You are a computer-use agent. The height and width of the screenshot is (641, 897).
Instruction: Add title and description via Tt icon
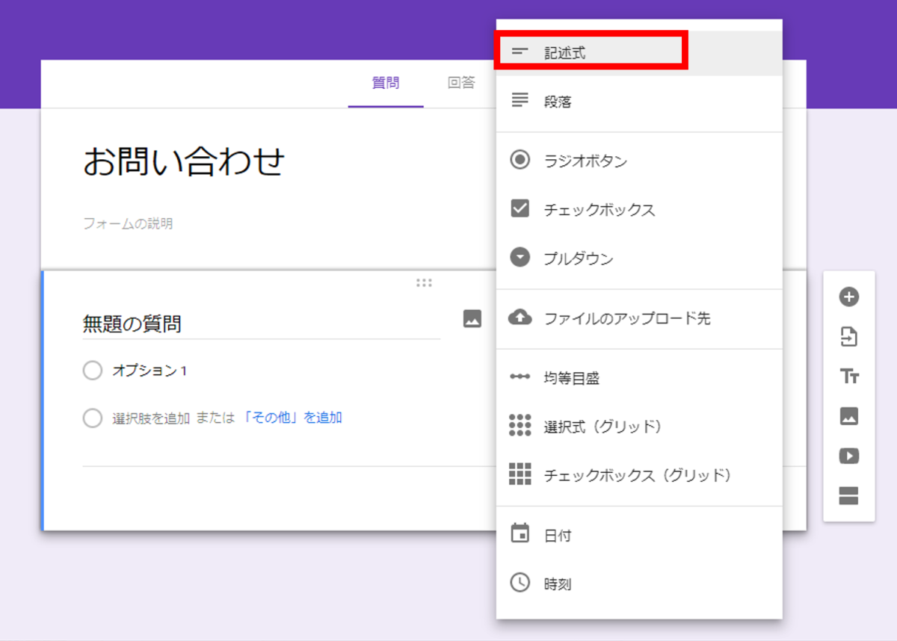pyautogui.click(x=848, y=377)
